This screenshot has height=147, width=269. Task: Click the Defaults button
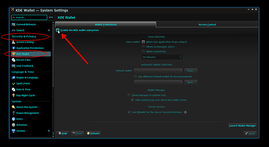coord(93,133)
